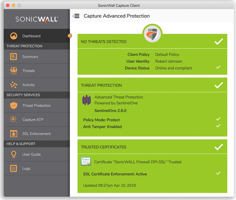The width and height of the screenshot is (236, 200).
Task: Click the orange sidebar handle dot
Action: tap(70, 36)
